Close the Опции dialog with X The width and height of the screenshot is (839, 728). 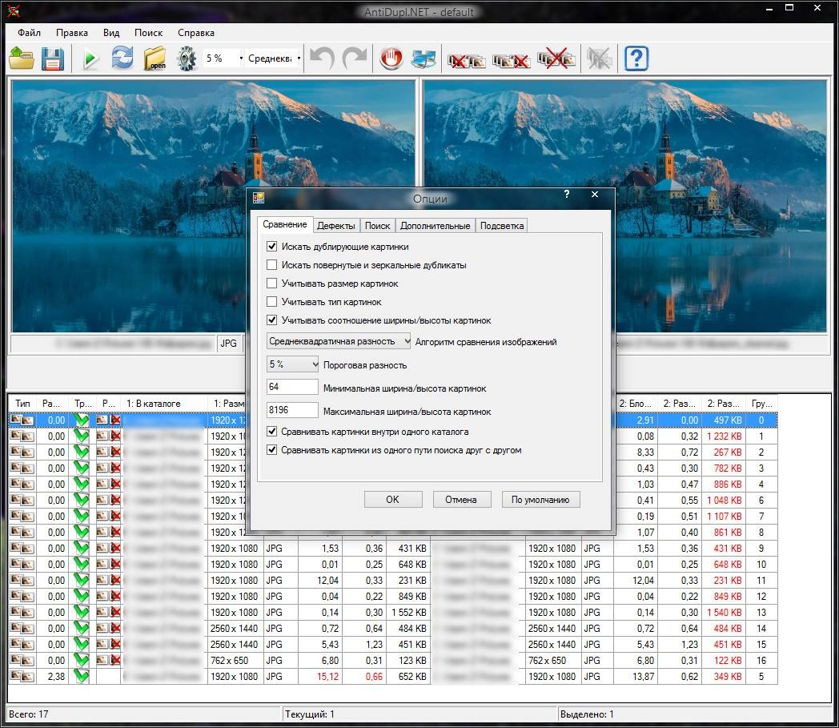coord(595,195)
